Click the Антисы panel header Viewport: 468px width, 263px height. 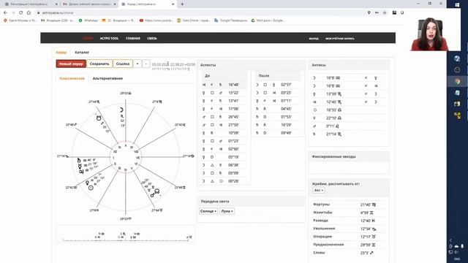coord(349,65)
